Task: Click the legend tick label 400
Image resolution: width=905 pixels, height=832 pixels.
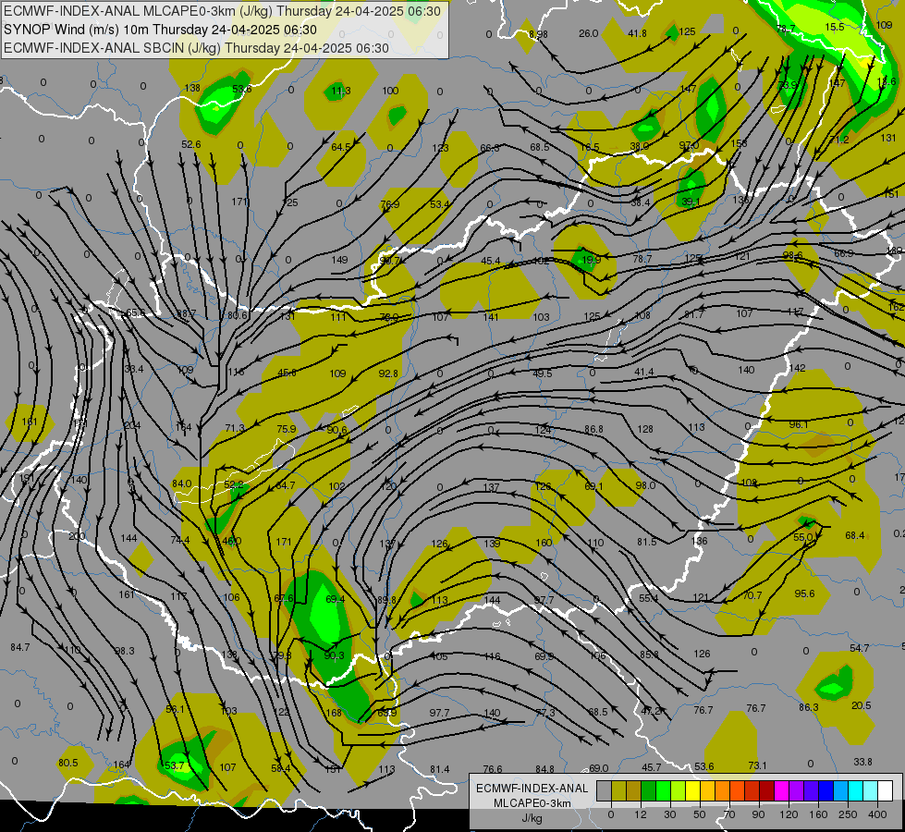Action: (877, 814)
